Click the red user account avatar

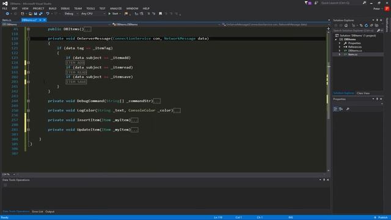[x=387, y=9]
